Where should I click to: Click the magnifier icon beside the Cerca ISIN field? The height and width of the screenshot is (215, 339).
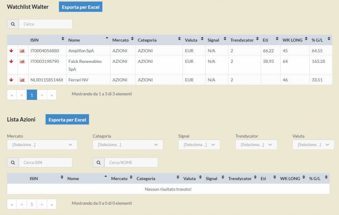(x=13, y=162)
